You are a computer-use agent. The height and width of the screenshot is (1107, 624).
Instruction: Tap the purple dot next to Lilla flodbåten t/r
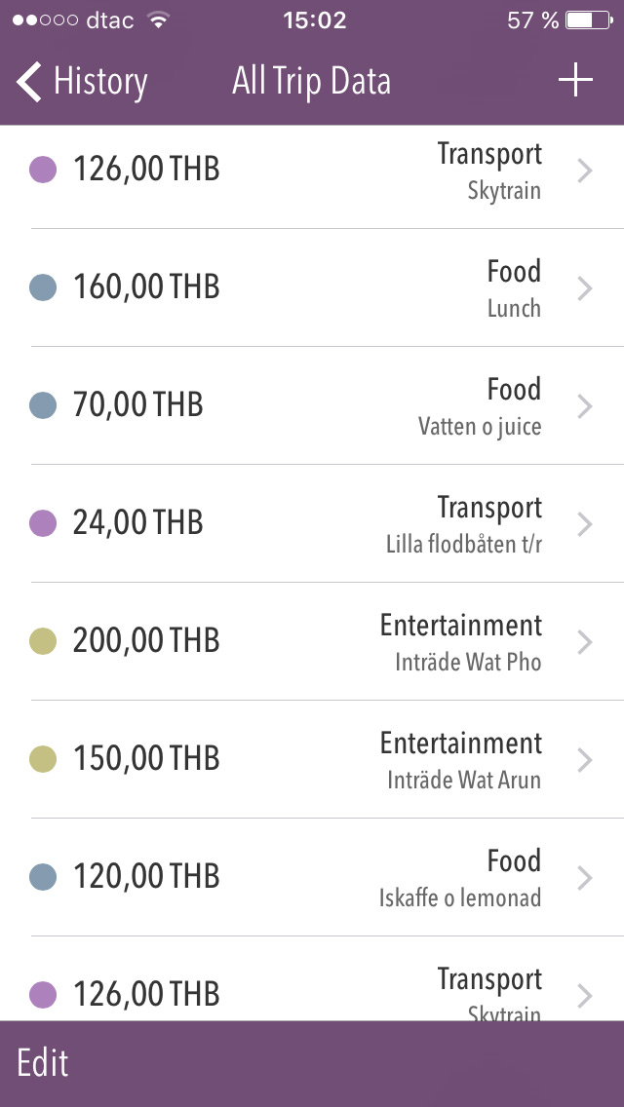43,523
